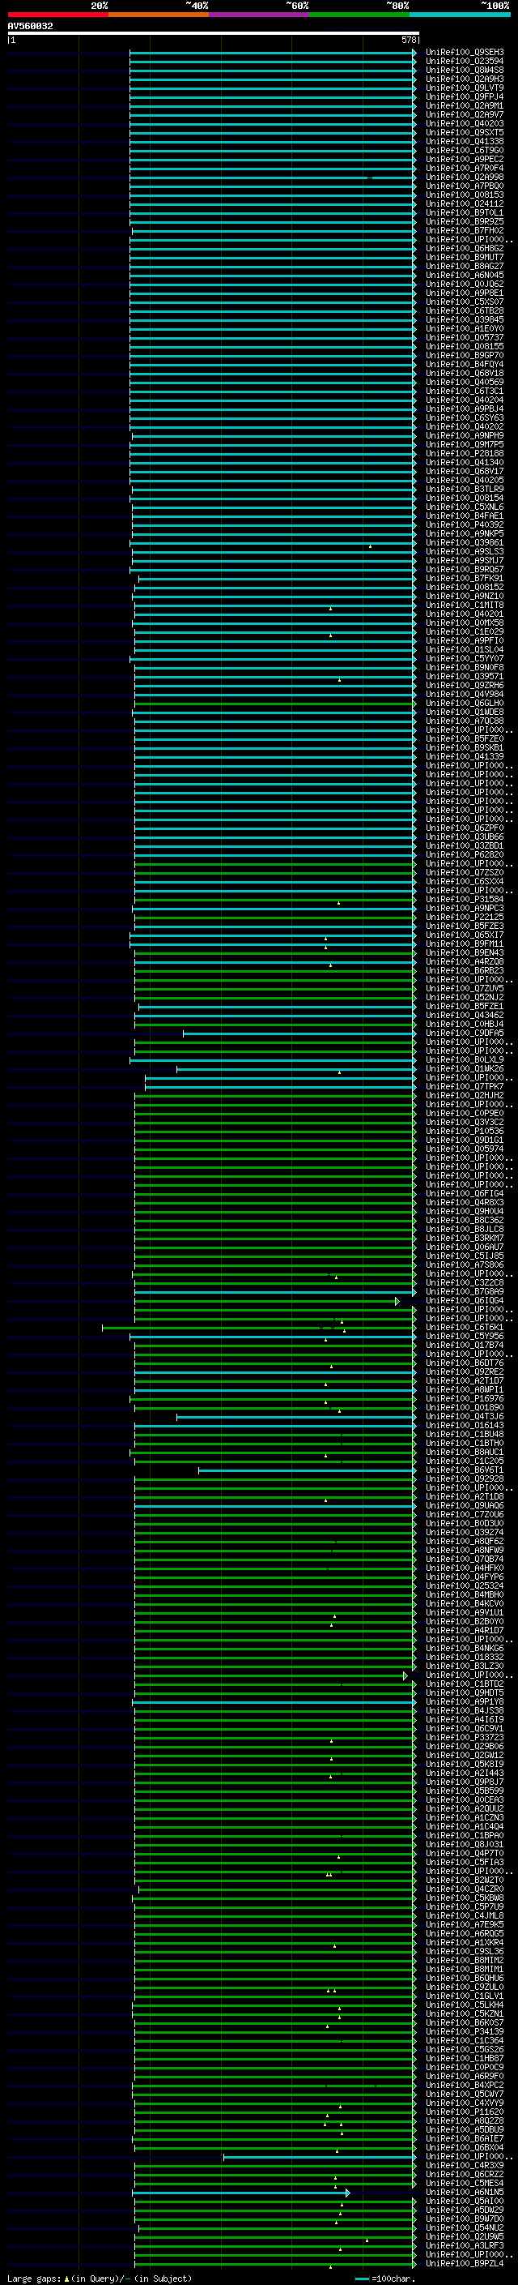The image size is (518, 2285).
Task: Click label UniRef100_P22125
Action: [x=464, y=918]
